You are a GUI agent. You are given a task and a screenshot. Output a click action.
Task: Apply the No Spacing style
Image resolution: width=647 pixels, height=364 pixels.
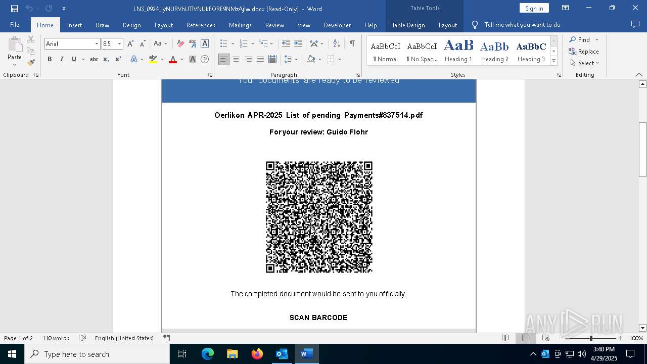[422, 51]
